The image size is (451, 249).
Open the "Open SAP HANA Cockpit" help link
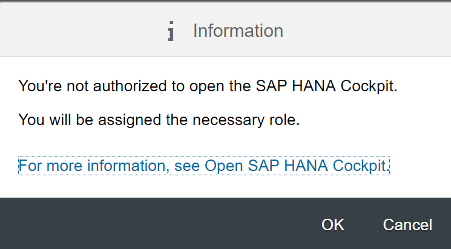click(x=297, y=166)
